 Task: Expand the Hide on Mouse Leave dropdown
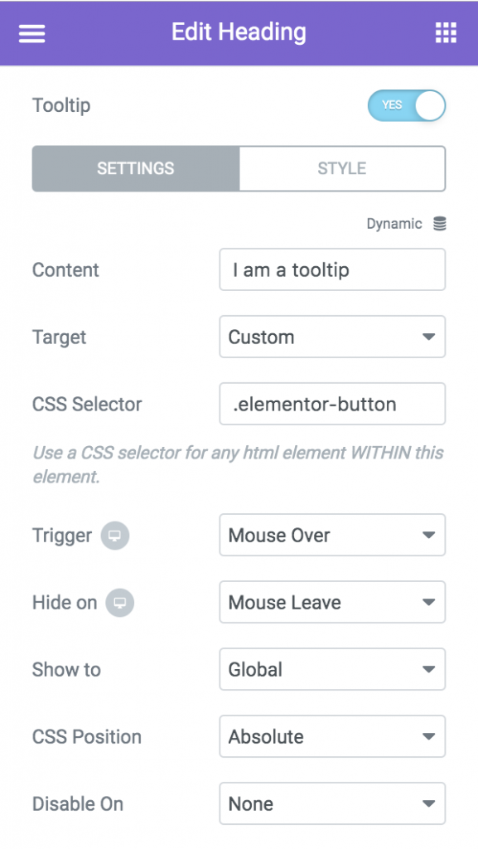[332, 602]
